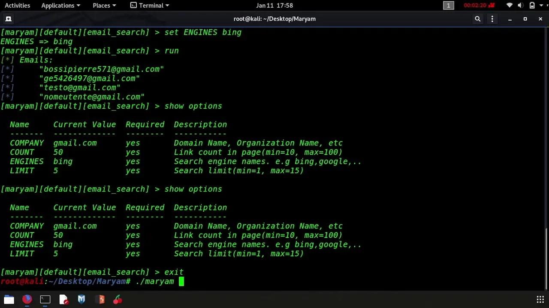
Task: Open terminal search with the magnifier icon
Action: pos(477,19)
